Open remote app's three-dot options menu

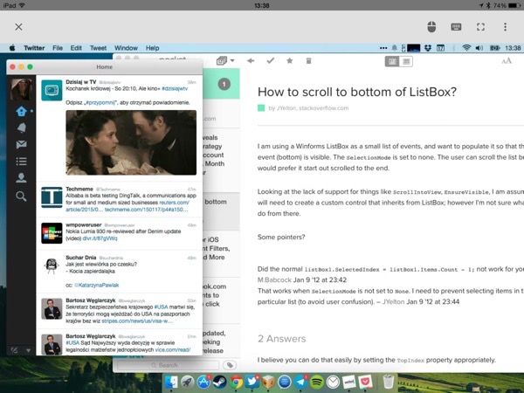coord(506,27)
